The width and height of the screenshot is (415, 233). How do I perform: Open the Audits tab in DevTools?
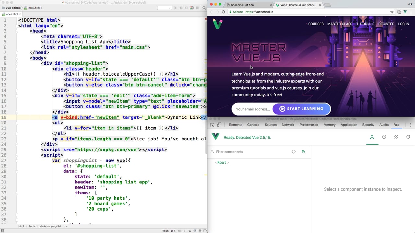pos(384,125)
